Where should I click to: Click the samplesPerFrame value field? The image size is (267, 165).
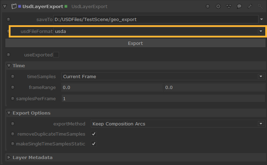click(x=163, y=99)
